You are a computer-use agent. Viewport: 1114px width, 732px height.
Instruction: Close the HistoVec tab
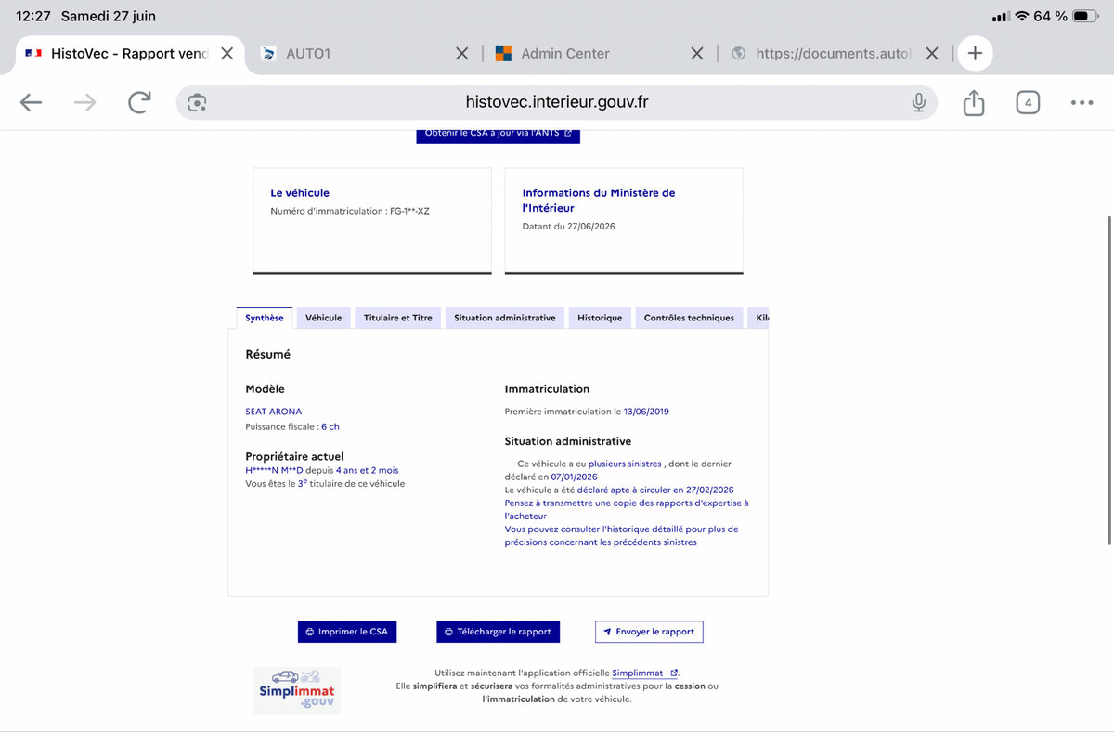coord(227,53)
